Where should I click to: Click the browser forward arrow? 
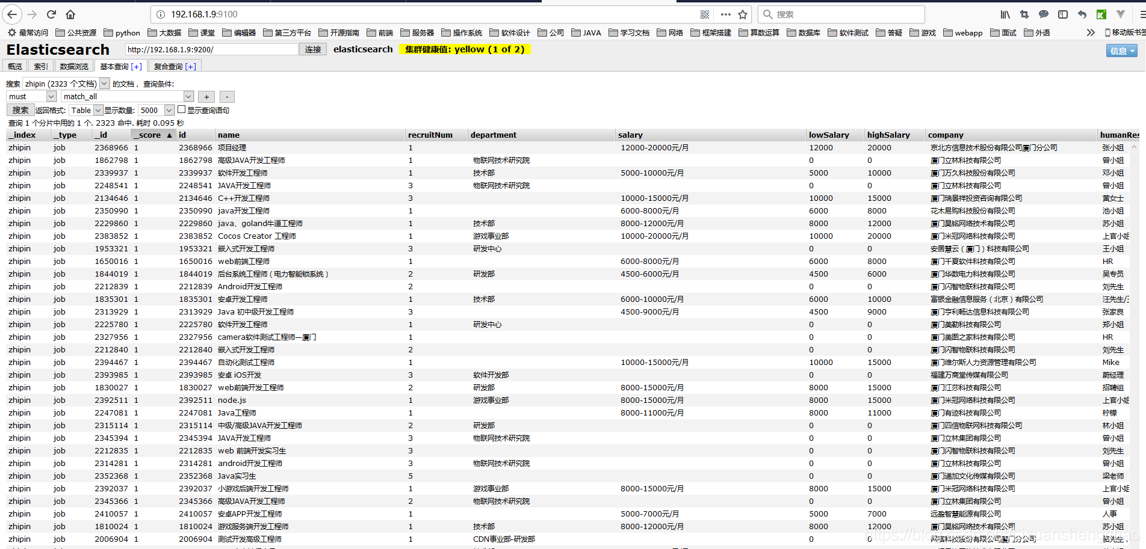click(33, 14)
